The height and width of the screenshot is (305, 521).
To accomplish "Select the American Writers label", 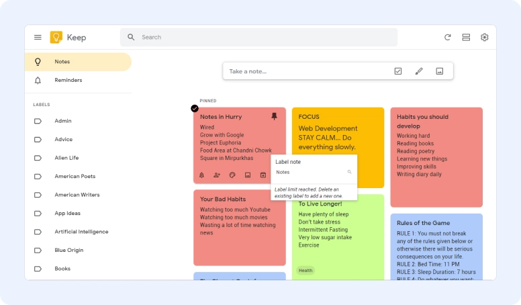I will [78, 195].
